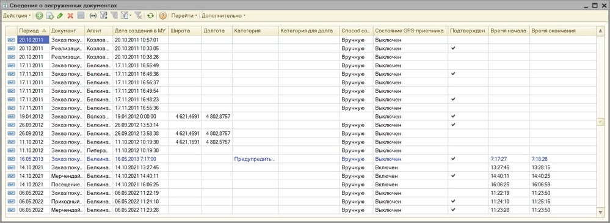The height and width of the screenshot is (223, 610).
Task: Open the Перейти menu
Action: point(184,15)
